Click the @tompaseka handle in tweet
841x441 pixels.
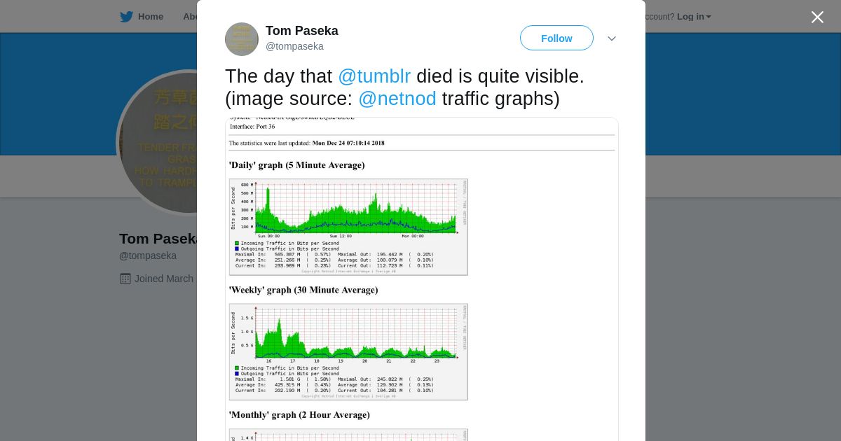pos(294,46)
